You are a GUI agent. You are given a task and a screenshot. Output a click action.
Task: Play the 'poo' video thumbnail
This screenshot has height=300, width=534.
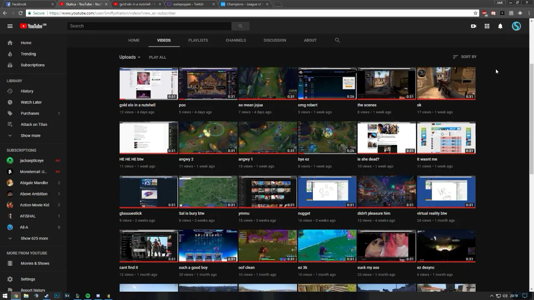pyautogui.click(x=208, y=83)
